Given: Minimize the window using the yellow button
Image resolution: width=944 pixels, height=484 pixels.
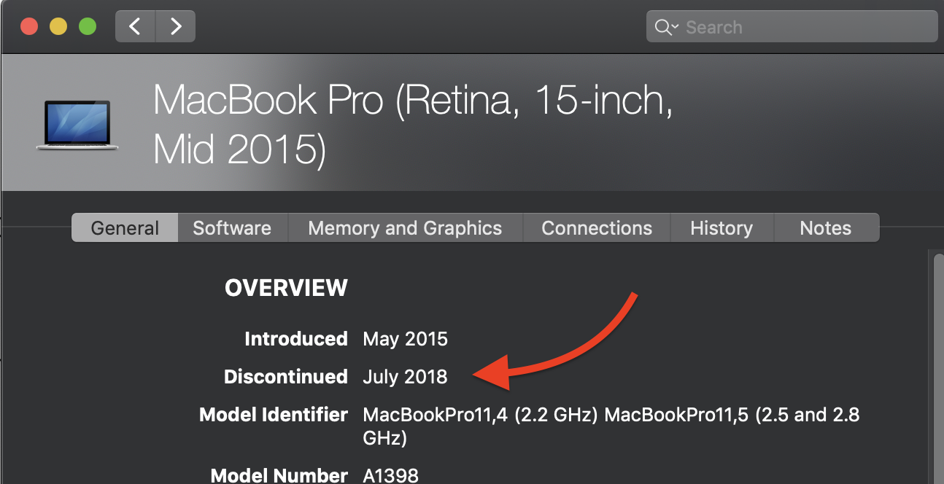Looking at the screenshot, I should pyautogui.click(x=58, y=27).
